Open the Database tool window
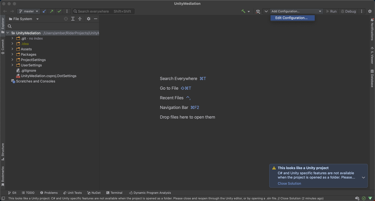The width and height of the screenshot is (375, 201). pyautogui.click(x=372, y=79)
